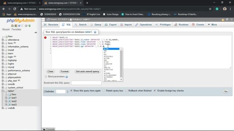Click autocomplete list scrollbar thumb
The height and width of the screenshot is (131, 234).
[x=121, y=64]
